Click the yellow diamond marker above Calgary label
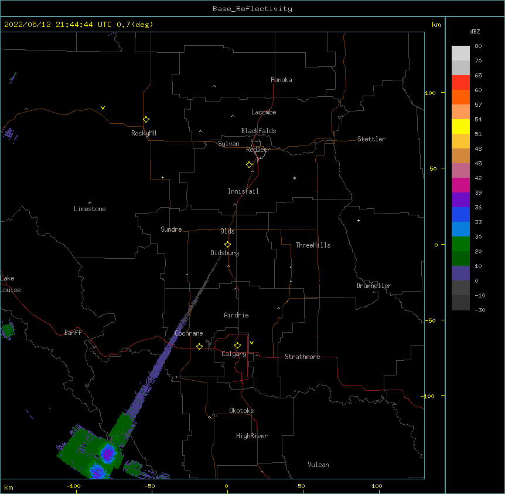Screen dimensions: 505x494 237,346
